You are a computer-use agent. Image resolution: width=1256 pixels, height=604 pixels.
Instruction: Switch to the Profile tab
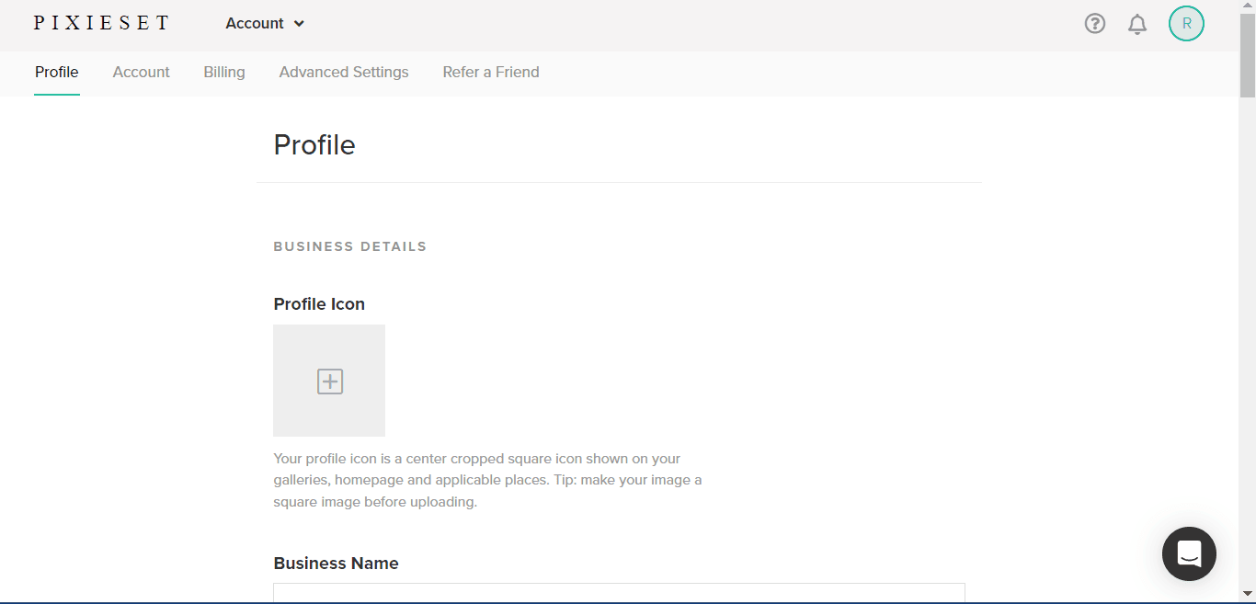pos(57,72)
